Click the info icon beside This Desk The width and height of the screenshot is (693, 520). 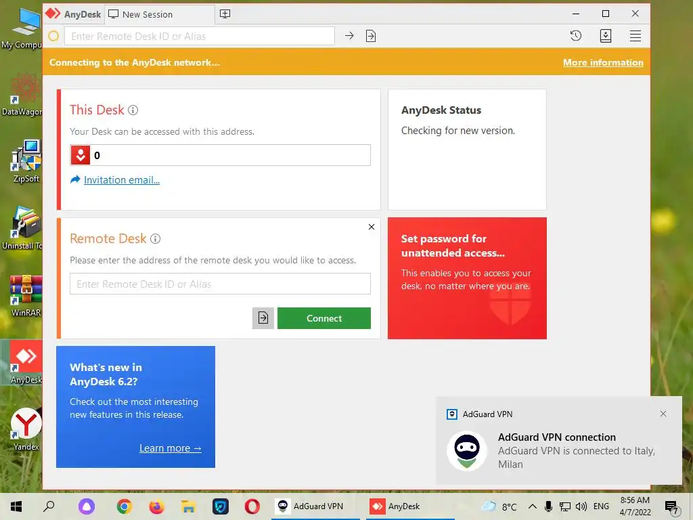coord(133,110)
